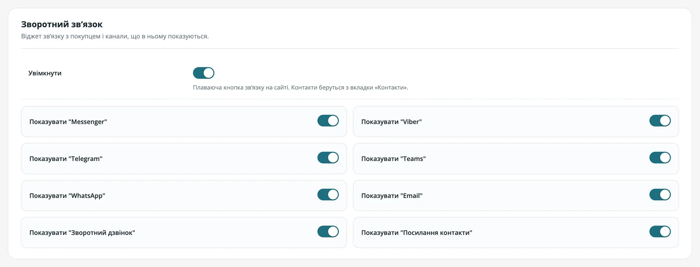Viewport: 700px width, 267px height.
Task: Disable Показувати "WhatsApp" channel toggle
Action: point(328,195)
